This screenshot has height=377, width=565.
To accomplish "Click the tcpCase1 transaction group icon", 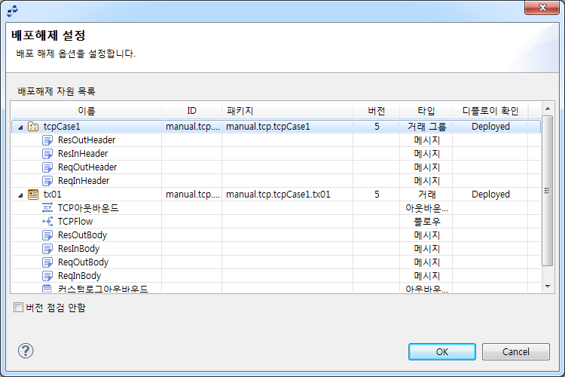I will point(33,127).
